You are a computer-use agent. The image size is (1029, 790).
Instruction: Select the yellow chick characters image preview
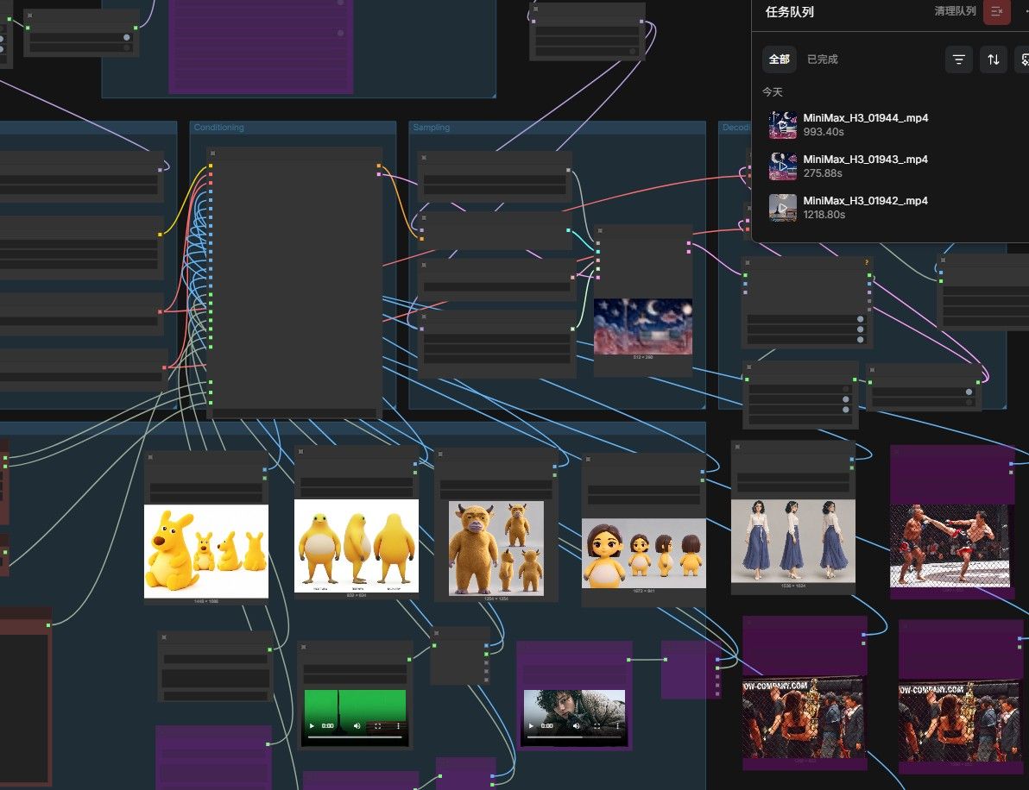click(357, 546)
